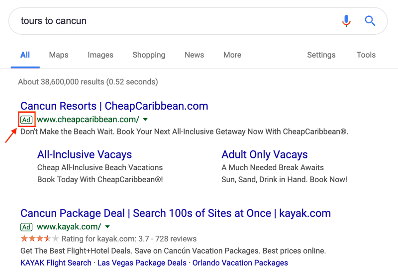Follow the Adult Only Vacays link

265,154
